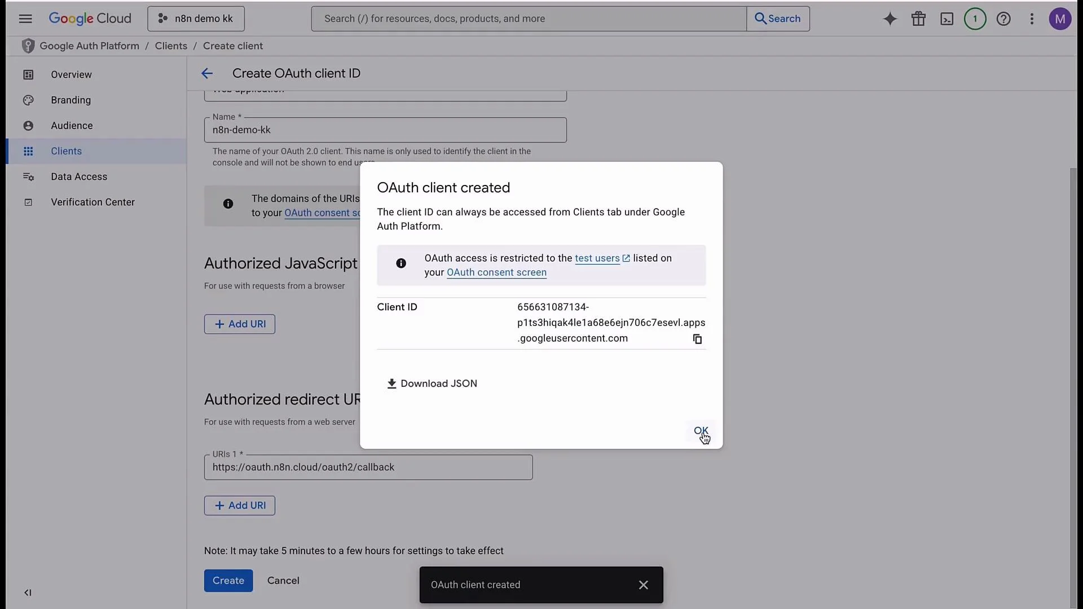
Task: Click Download JSON in the dialog
Action: coord(432,383)
